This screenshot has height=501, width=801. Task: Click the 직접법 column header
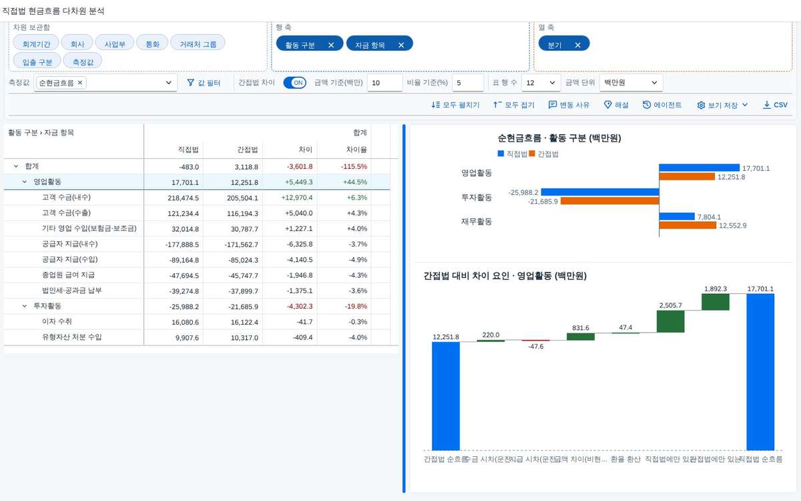tap(189, 150)
